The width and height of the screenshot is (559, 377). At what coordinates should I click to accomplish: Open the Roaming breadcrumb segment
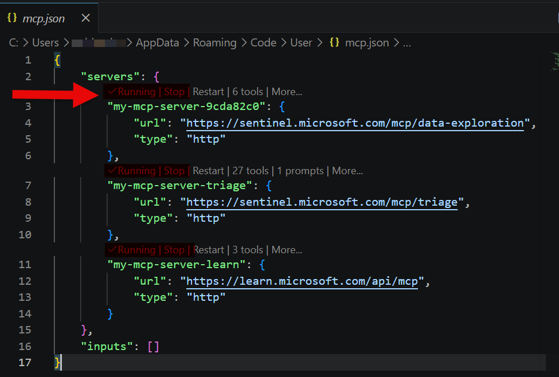pyautogui.click(x=214, y=43)
